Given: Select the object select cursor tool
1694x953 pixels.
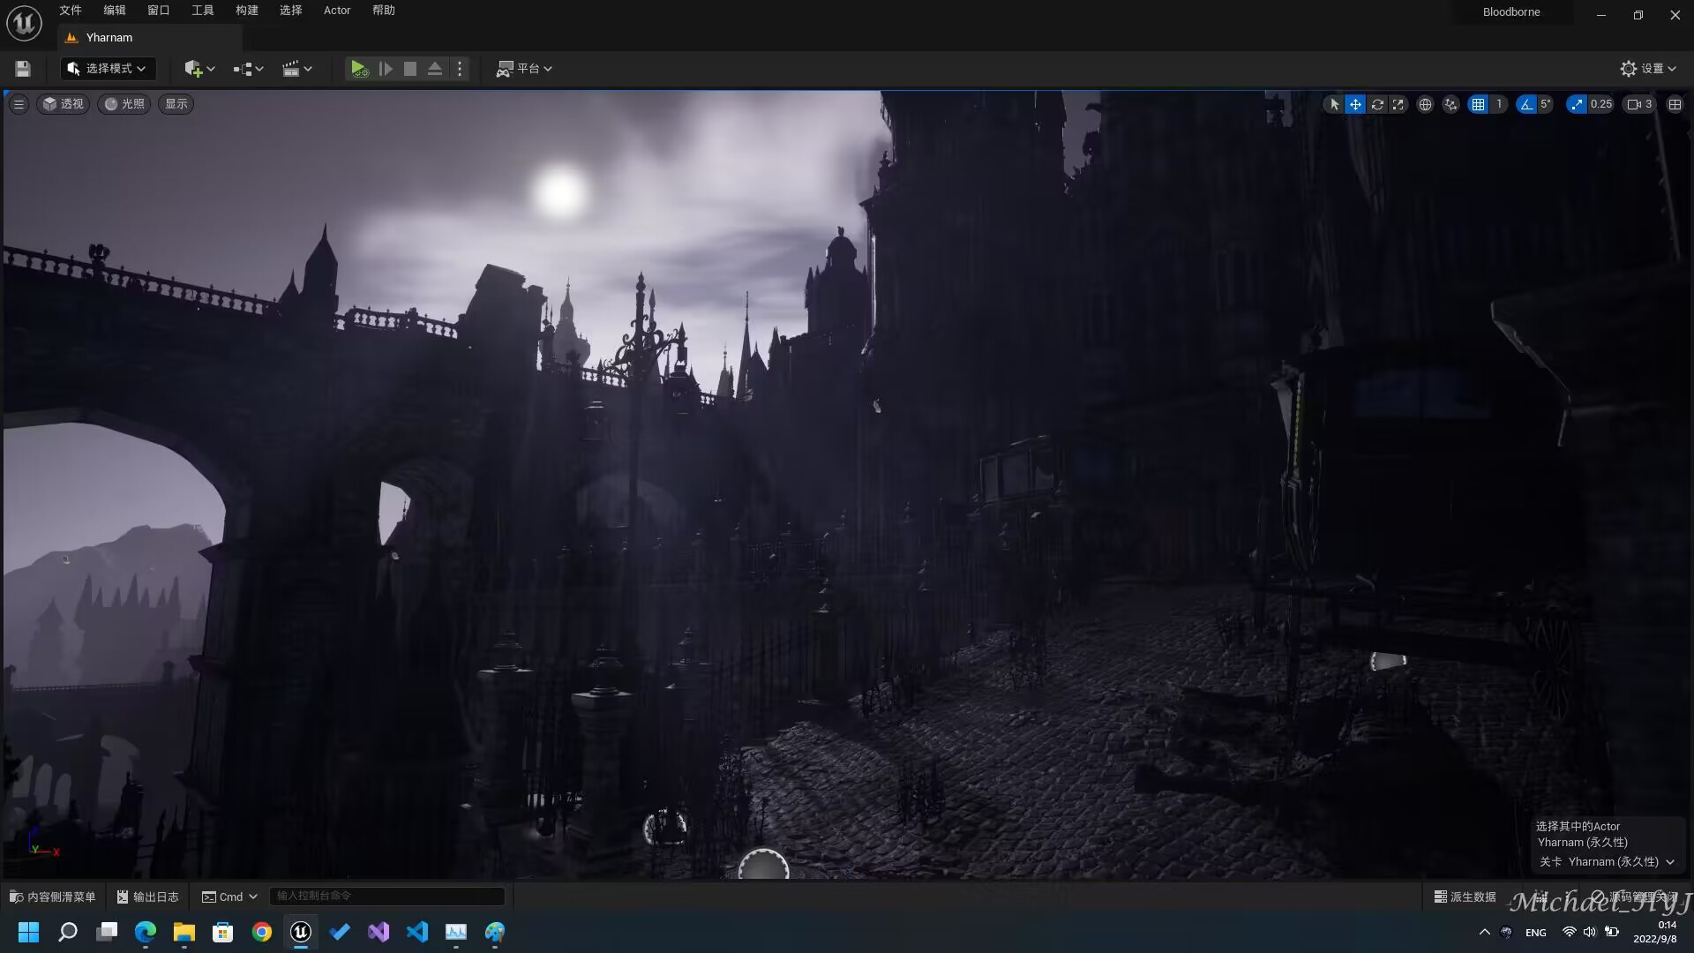Looking at the screenshot, I should click(1334, 104).
